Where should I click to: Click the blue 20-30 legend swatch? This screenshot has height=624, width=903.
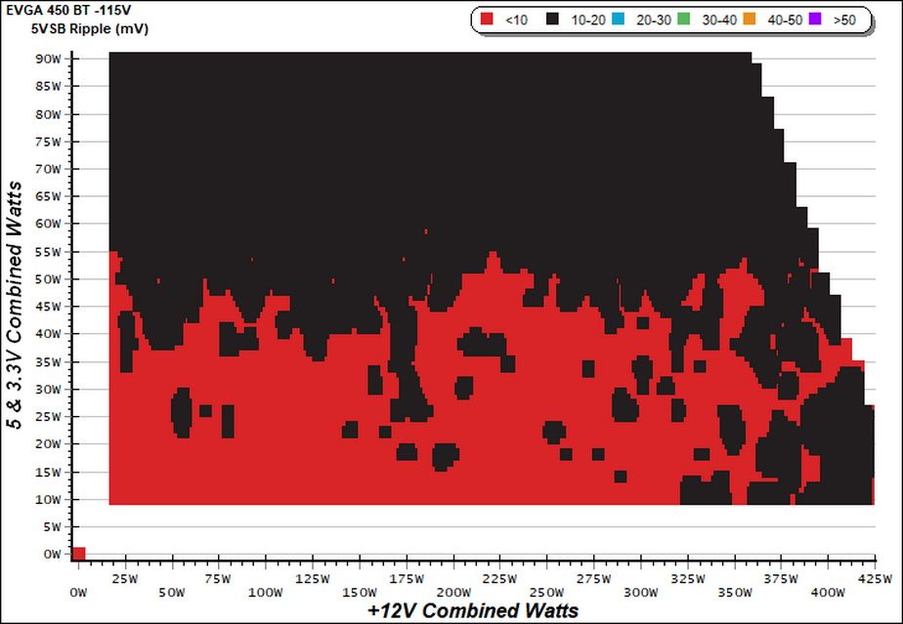(x=618, y=19)
